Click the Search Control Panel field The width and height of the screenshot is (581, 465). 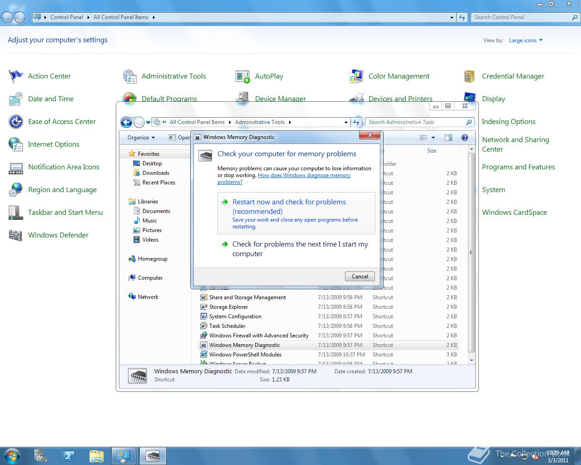click(x=525, y=17)
